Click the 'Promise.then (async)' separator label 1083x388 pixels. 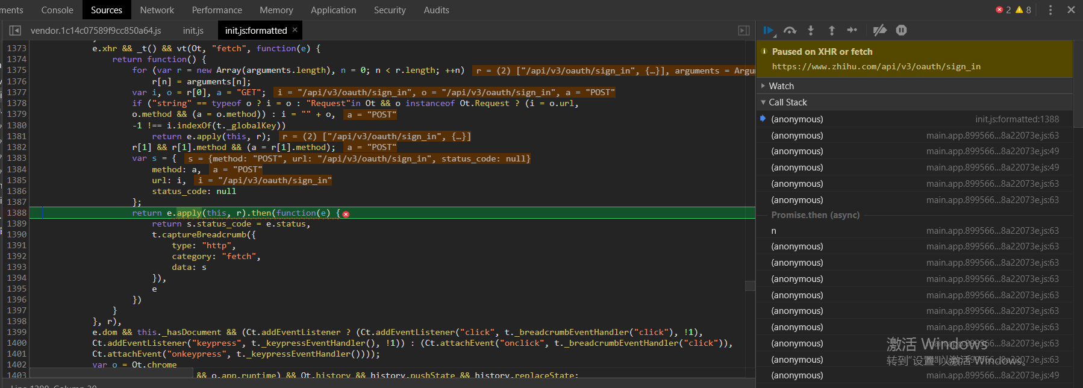coord(816,215)
